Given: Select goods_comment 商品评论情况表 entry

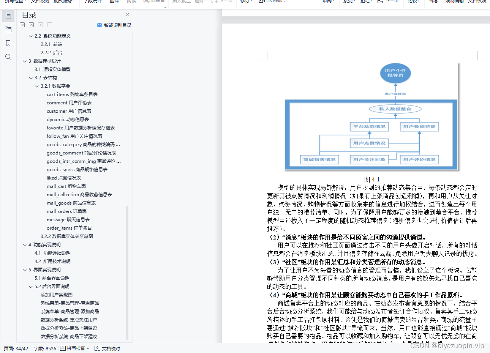Looking at the screenshot, I should pyautogui.click(x=81, y=153).
